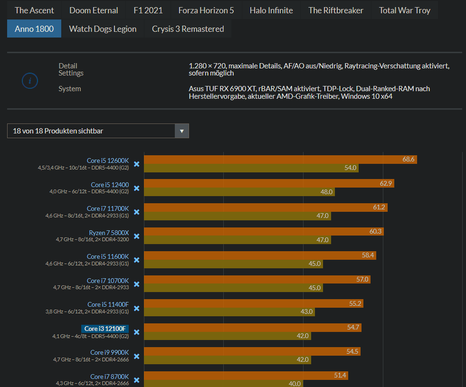The image size is (466, 387).
Task: Click the 57.0 value on 10700K bar
Action: click(362, 279)
